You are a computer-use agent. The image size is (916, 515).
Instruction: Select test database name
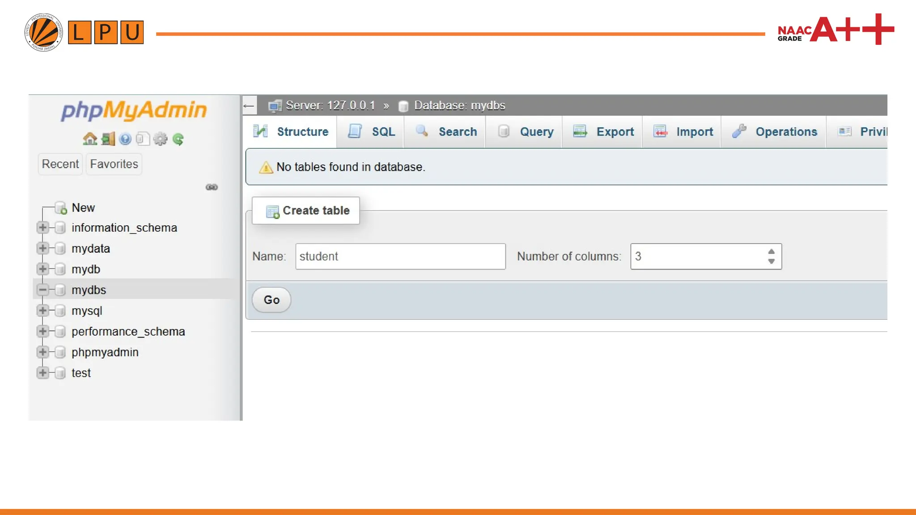[81, 373]
